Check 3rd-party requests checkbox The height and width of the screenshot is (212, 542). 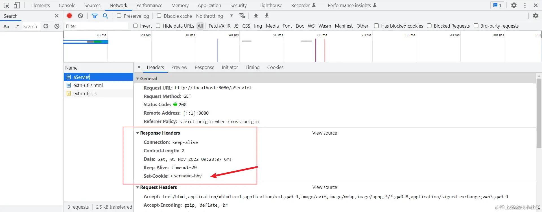476,26
